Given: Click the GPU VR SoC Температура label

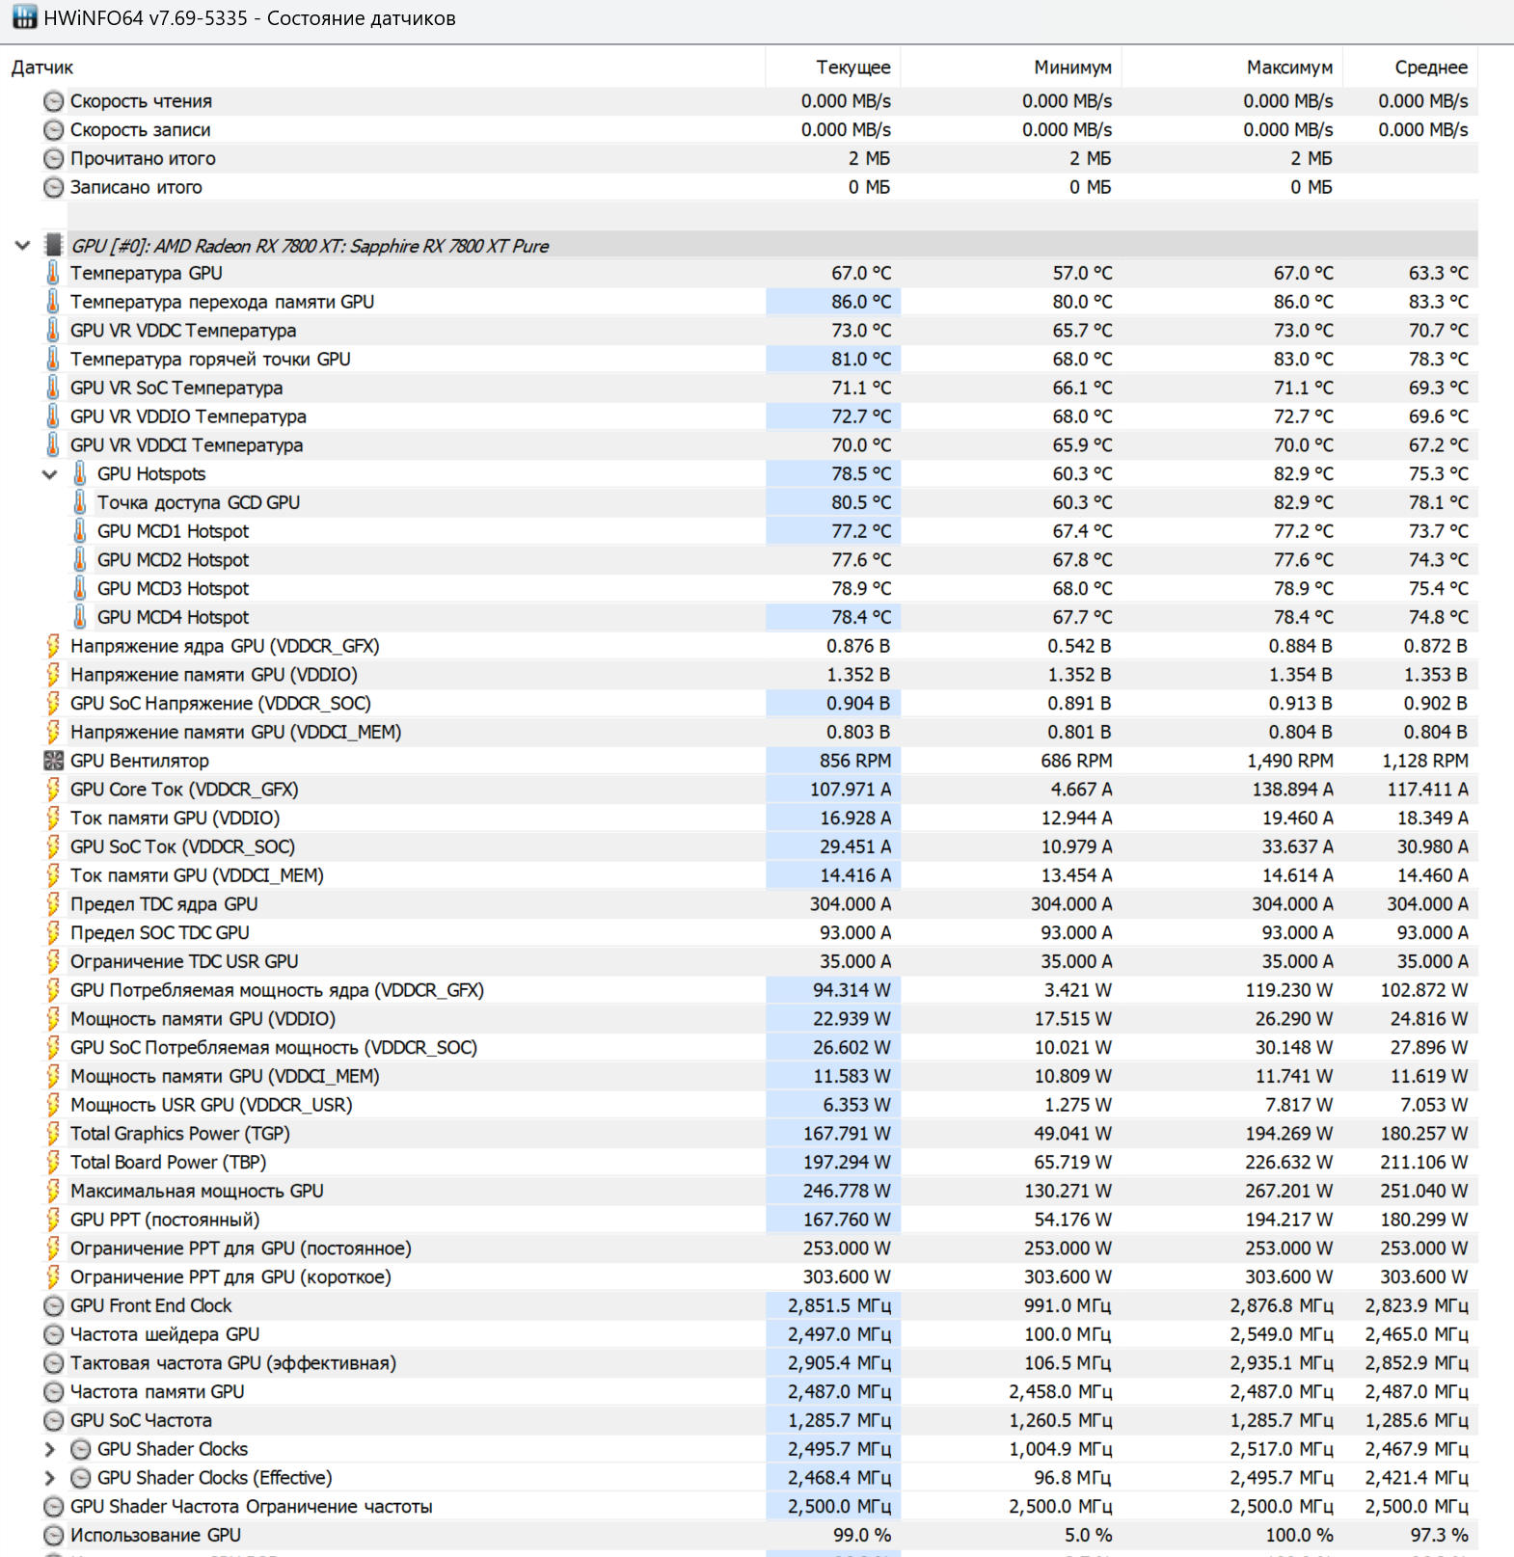Looking at the screenshot, I should (x=176, y=389).
